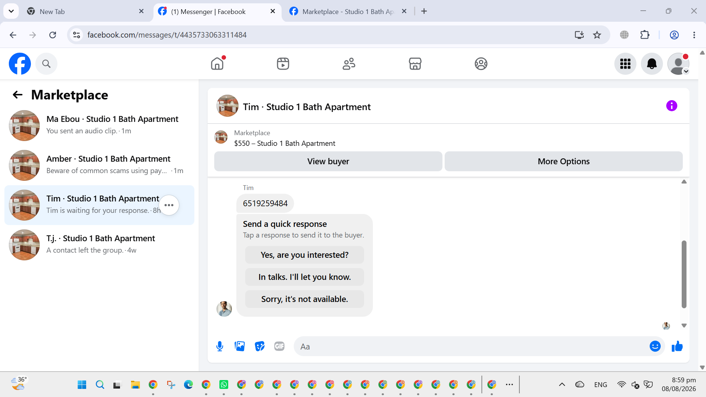Open the Windows Start menu
The image size is (706, 397).
pos(82,385)
